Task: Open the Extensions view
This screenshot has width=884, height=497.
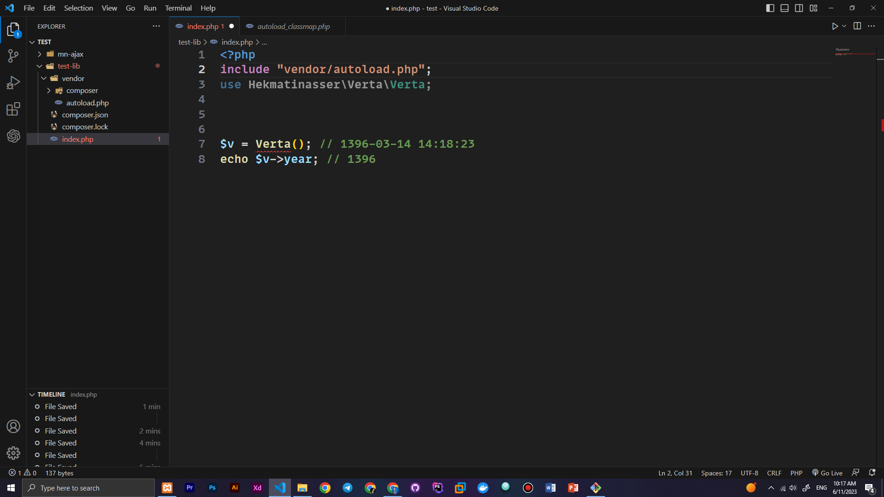Action: click(13, 109)
